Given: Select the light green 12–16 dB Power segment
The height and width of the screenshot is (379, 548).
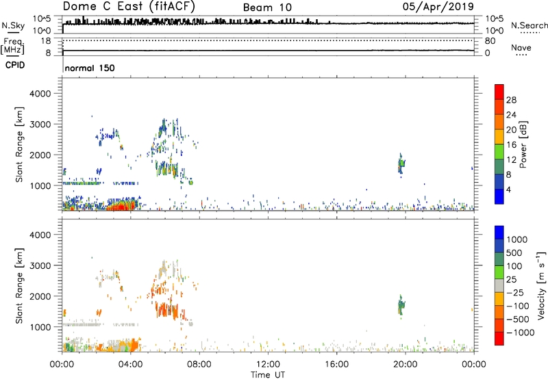Looking at the screenshot, I should 499,151.
